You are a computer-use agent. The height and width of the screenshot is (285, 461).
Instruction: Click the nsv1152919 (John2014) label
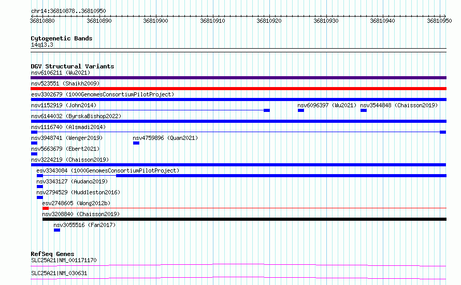point(64,105)
